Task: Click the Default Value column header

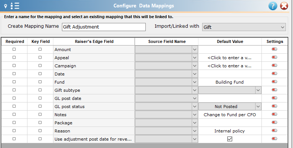Action: click(230, 41)
